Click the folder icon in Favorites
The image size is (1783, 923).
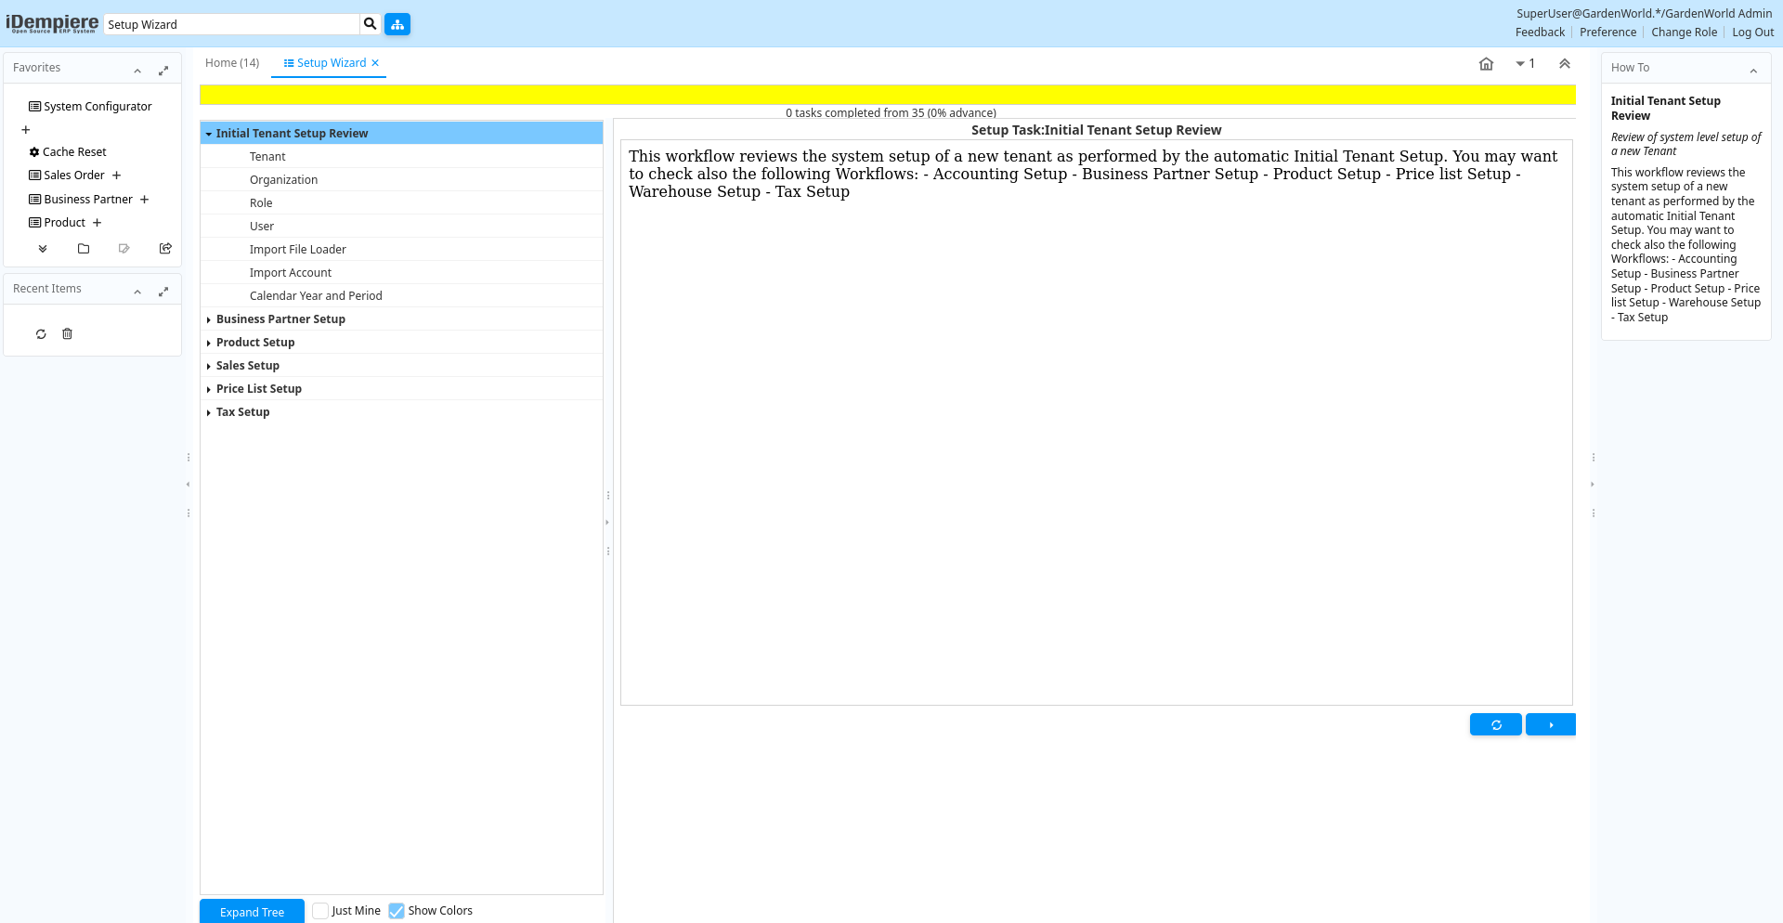point(84,249)
